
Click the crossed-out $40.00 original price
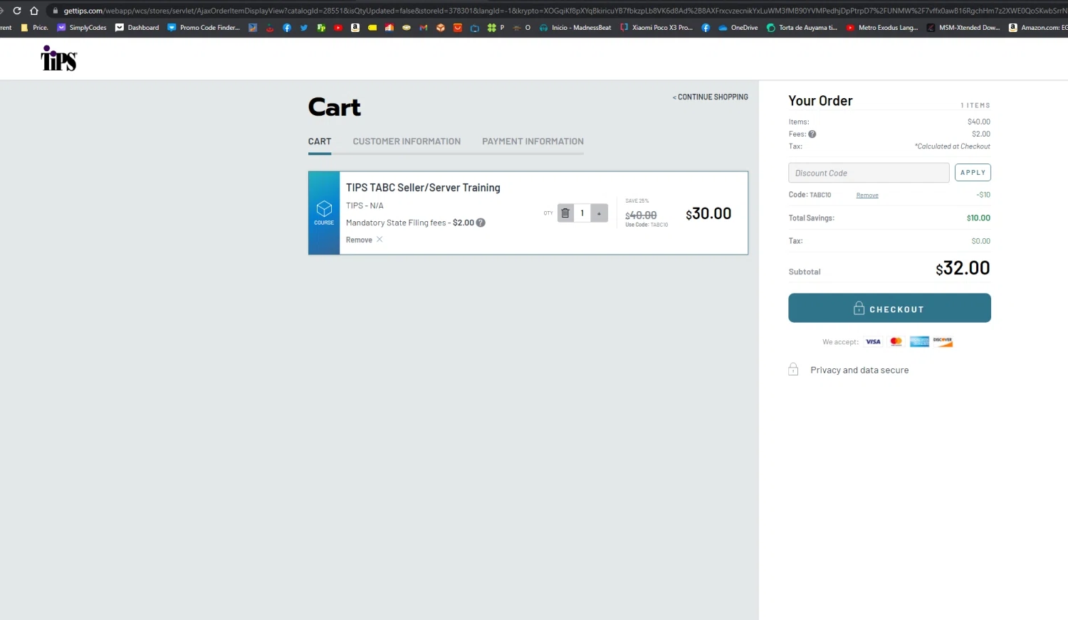coord(641,215)
